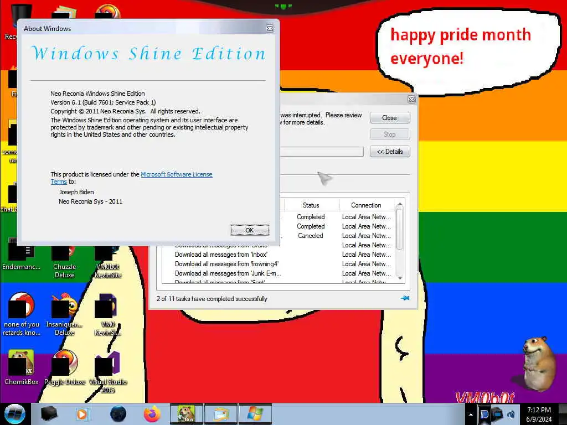567x425 pixels.
Task: Switch to ChomikBox taskbar button
Action: [186, 414]
